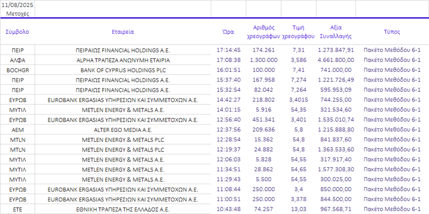Select the price cell 54,35
Viewport: 429px width, 214px height.
(x=299, y=110)
